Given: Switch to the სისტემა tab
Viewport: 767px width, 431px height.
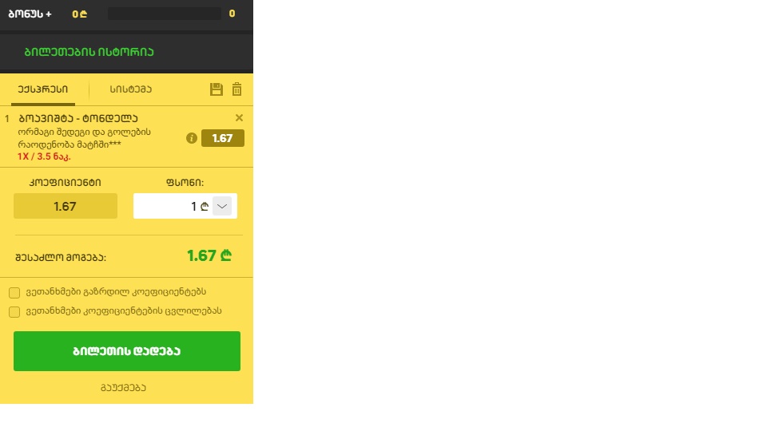Looking at the screenshot, I should coord(130,89).
